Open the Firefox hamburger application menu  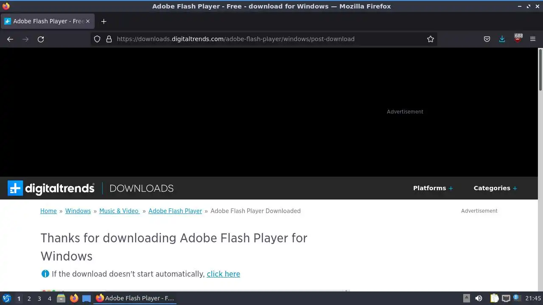533,39
